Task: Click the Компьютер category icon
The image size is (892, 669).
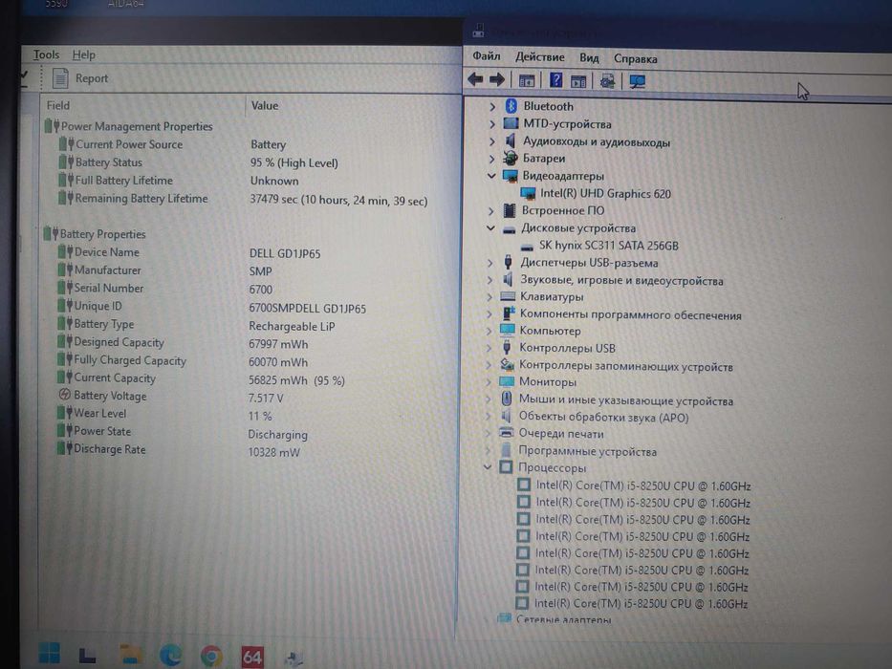Action: (x=507, y=331)
